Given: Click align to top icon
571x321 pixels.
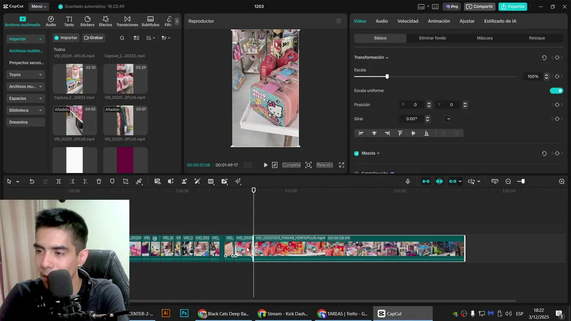Looking at the screenshot, I should pos(400,133).
